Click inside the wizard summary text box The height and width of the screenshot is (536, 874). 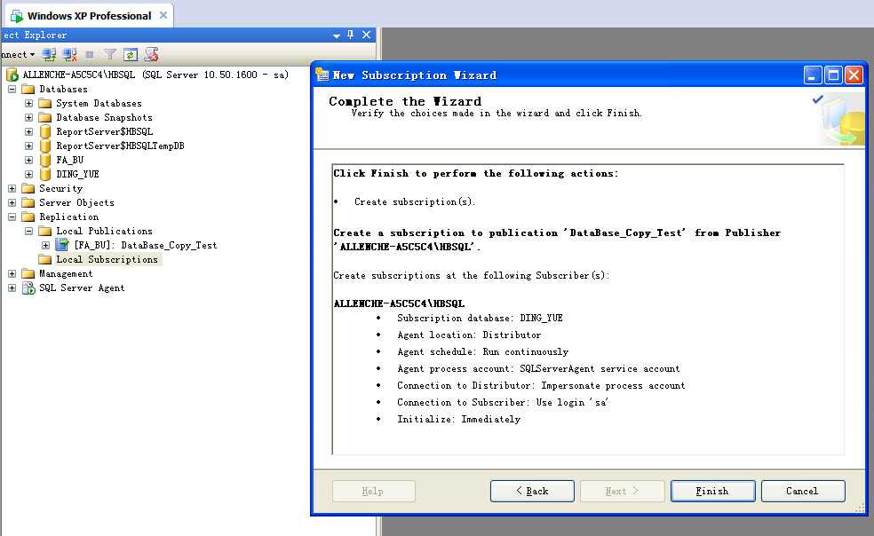point(588,309)
